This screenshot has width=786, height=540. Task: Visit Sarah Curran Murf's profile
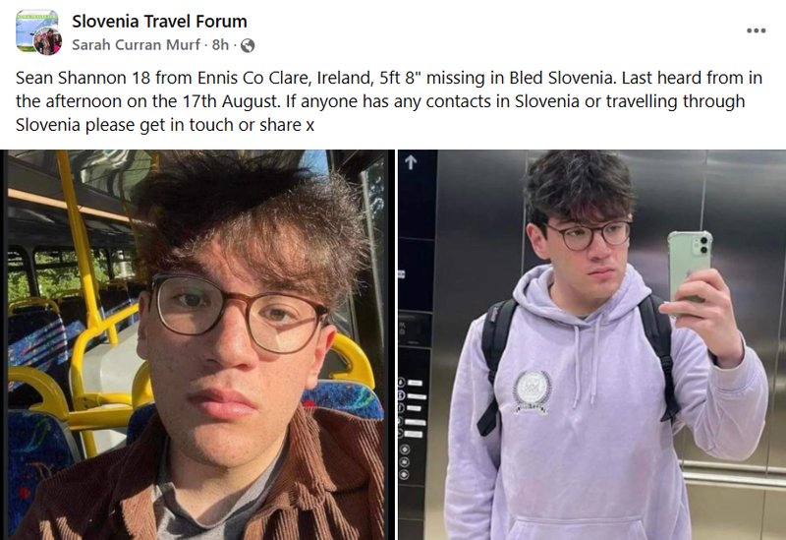pos(136,44)
